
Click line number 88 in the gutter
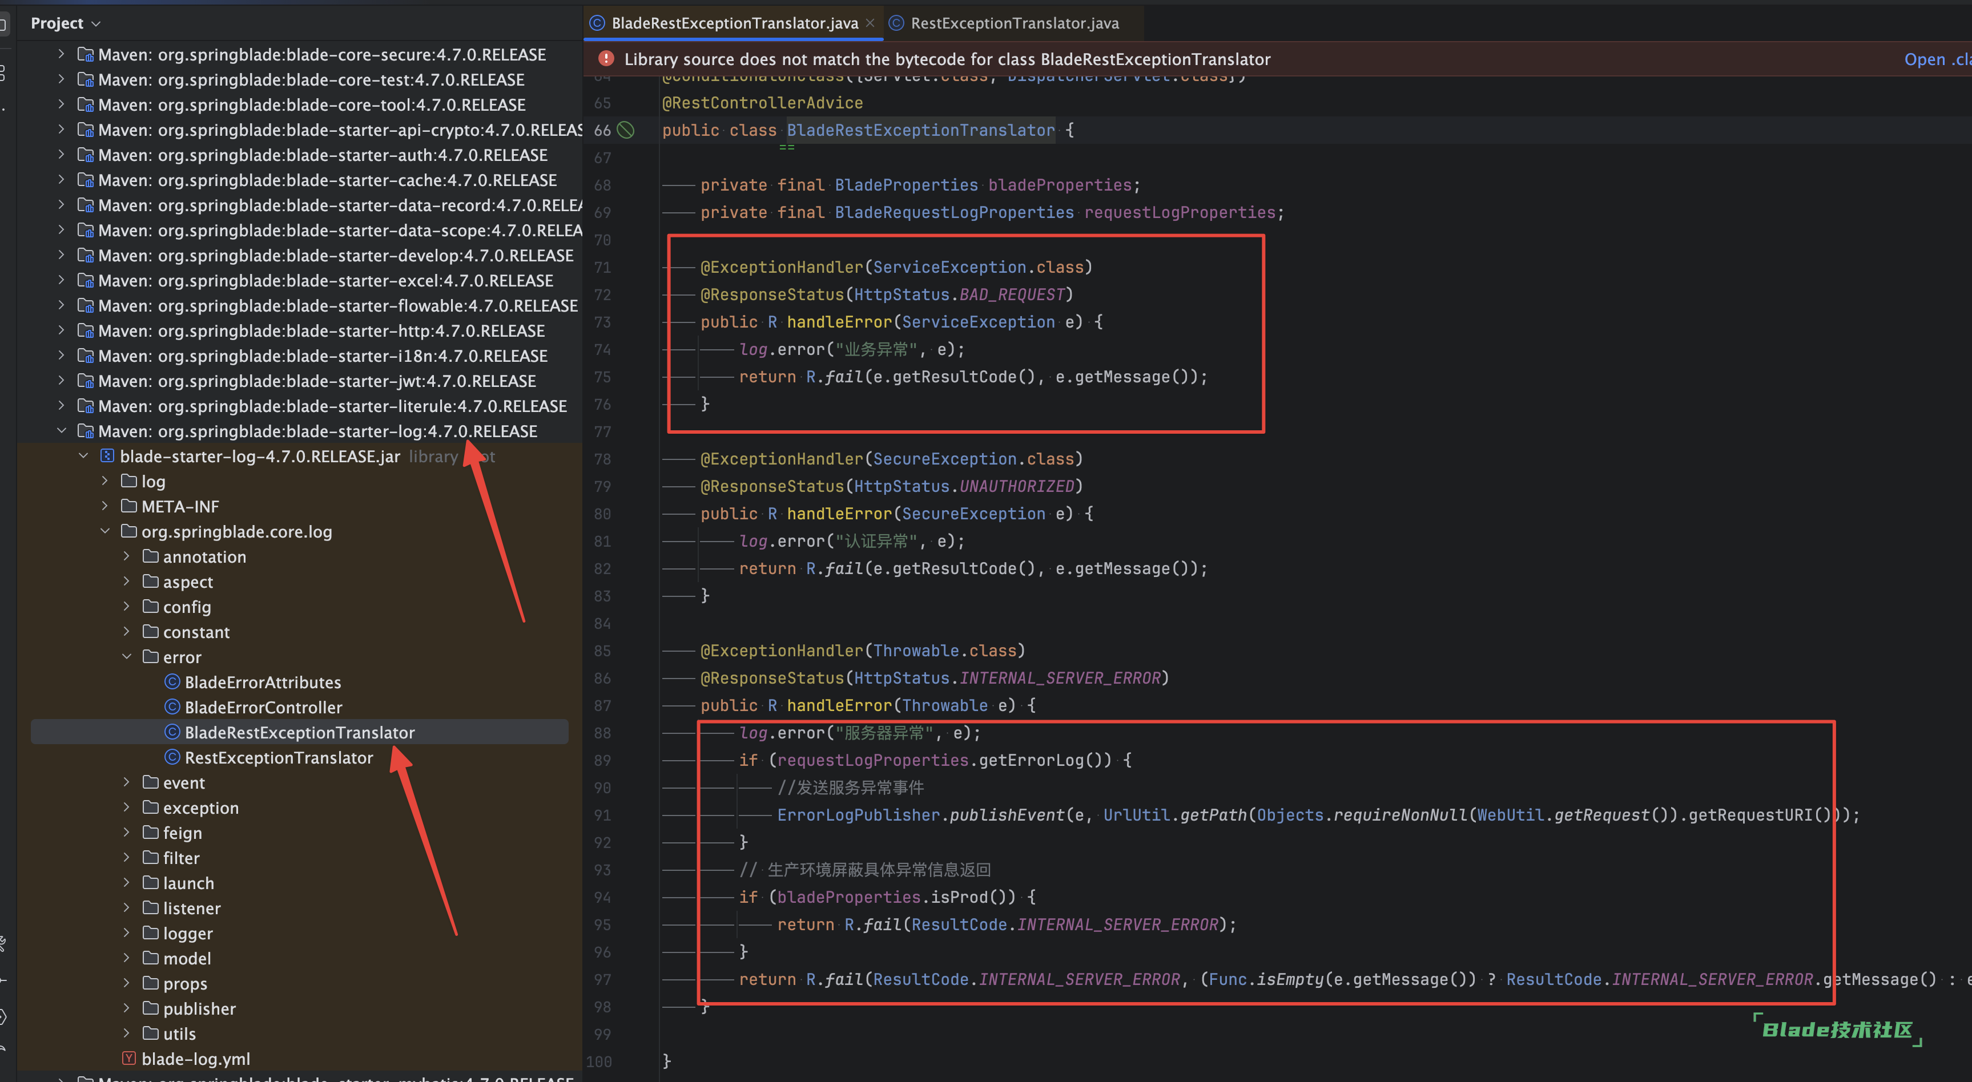tap(602, 733)
